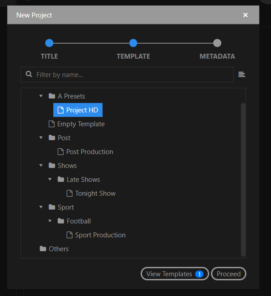271x296 pixels.
Task: Click the Empty Template document icon
Action: tap(52, 124)
